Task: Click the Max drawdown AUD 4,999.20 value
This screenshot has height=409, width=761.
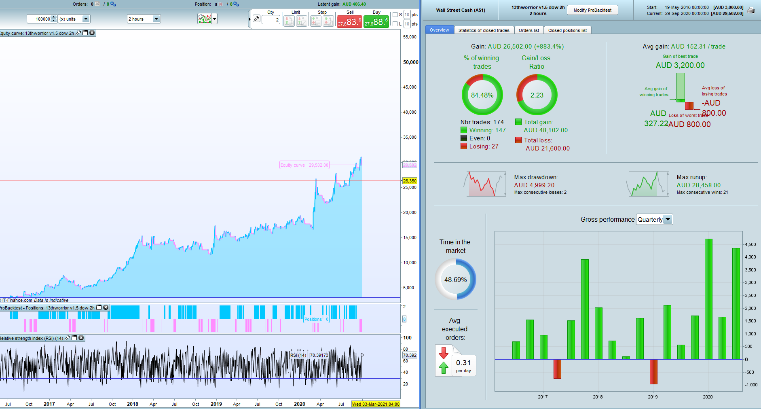Action: coord(534,185)
